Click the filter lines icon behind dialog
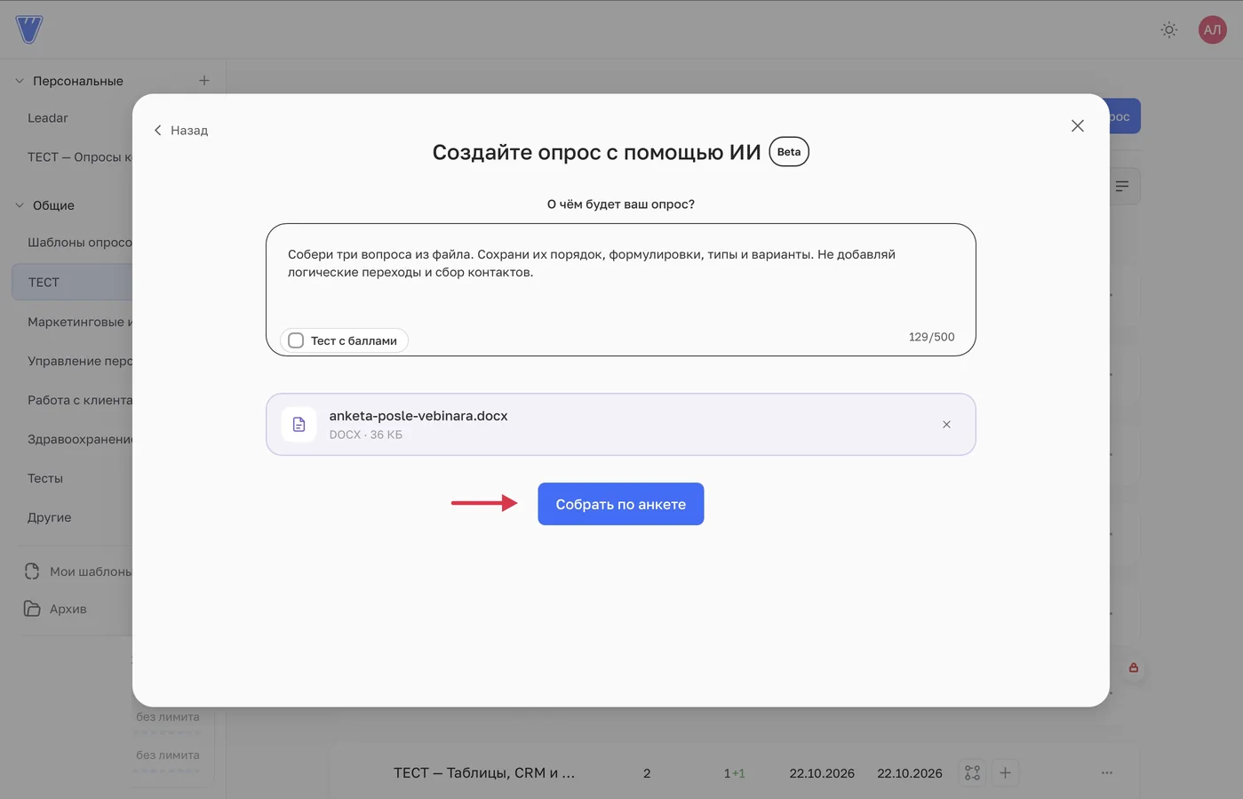Screen dimensions: 1243x799 1123,186
